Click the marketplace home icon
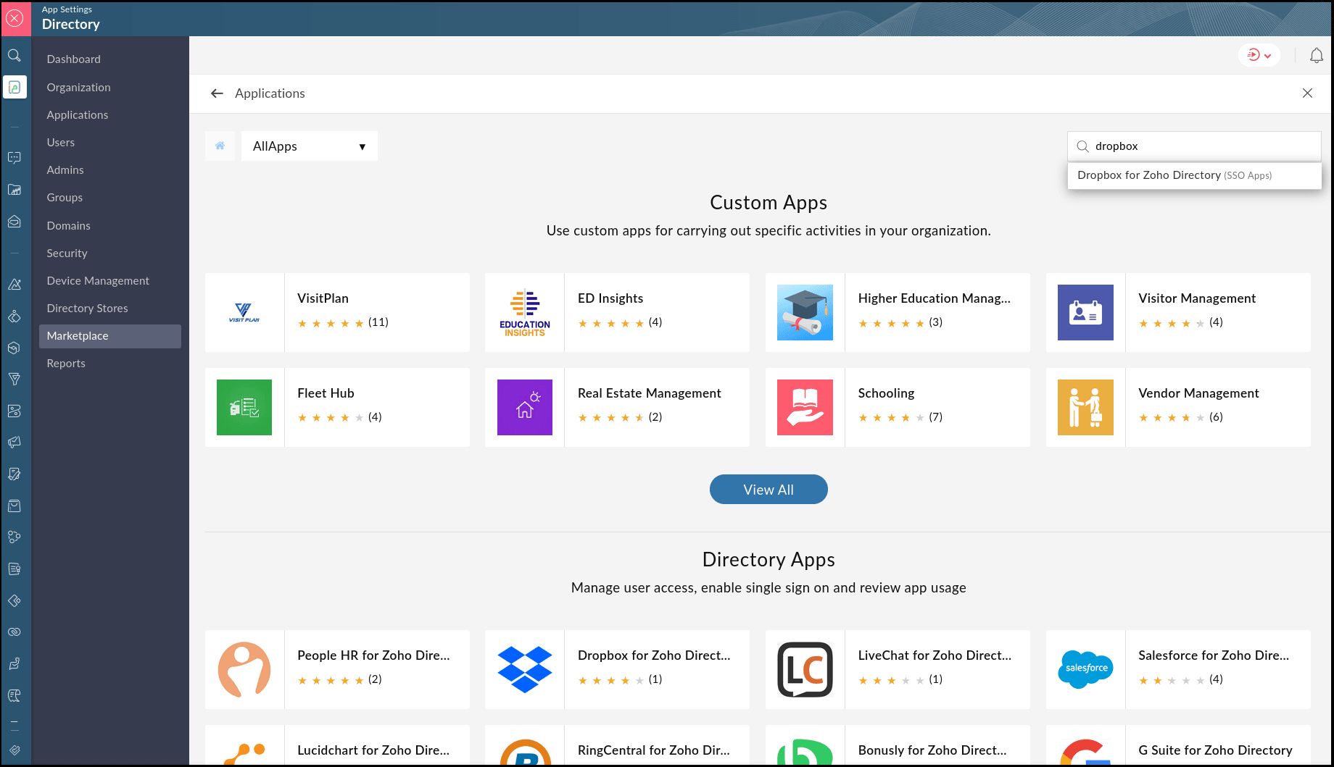 [220, 146]
